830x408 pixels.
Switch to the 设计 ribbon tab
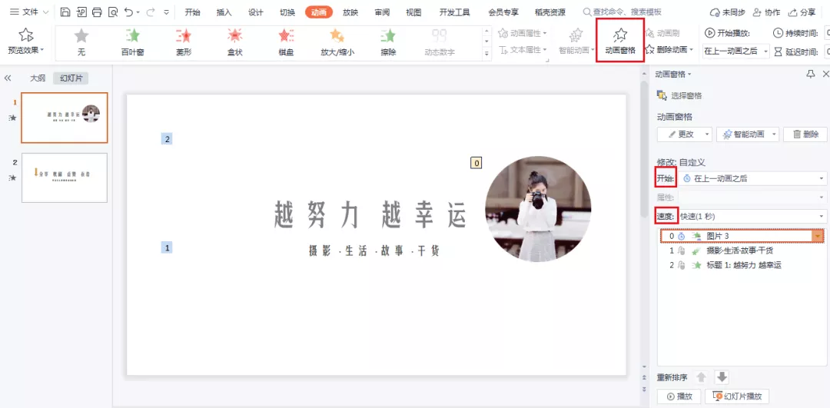[256, 12]
